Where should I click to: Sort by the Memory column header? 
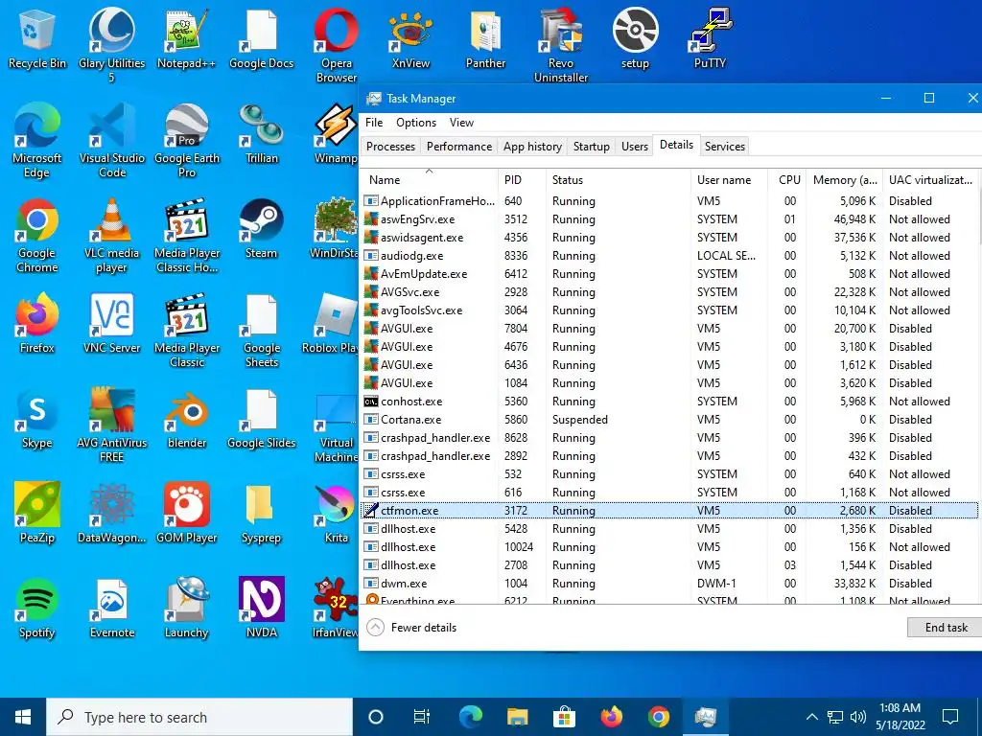(844, 179)
